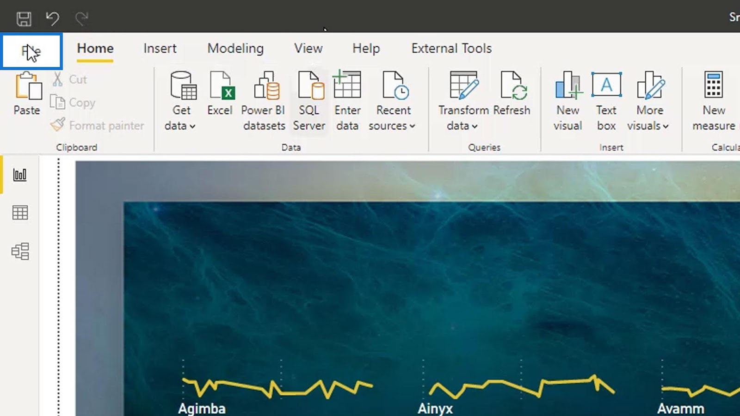Click the Avamm label on canvas

pos(681,409)
